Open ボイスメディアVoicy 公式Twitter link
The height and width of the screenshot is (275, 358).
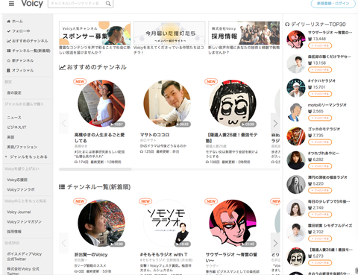[x=25, y=256]
